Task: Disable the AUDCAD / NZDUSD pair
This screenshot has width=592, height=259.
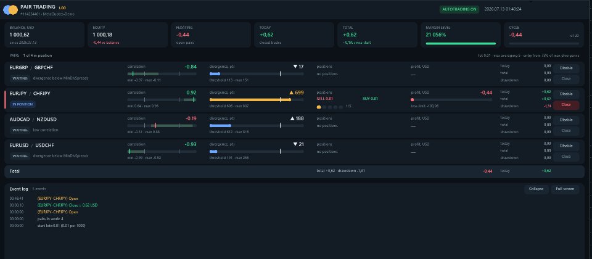Action: 566,120
